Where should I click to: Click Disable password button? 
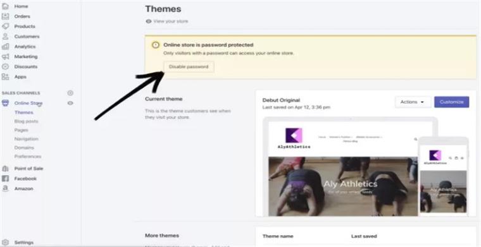click(x=189, y=67)
